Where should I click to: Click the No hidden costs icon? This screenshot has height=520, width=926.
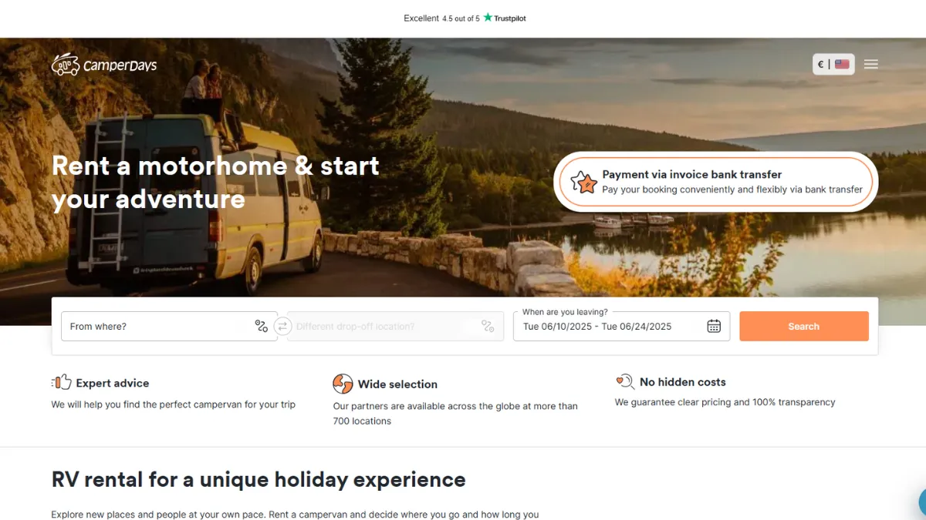[624, 381]
